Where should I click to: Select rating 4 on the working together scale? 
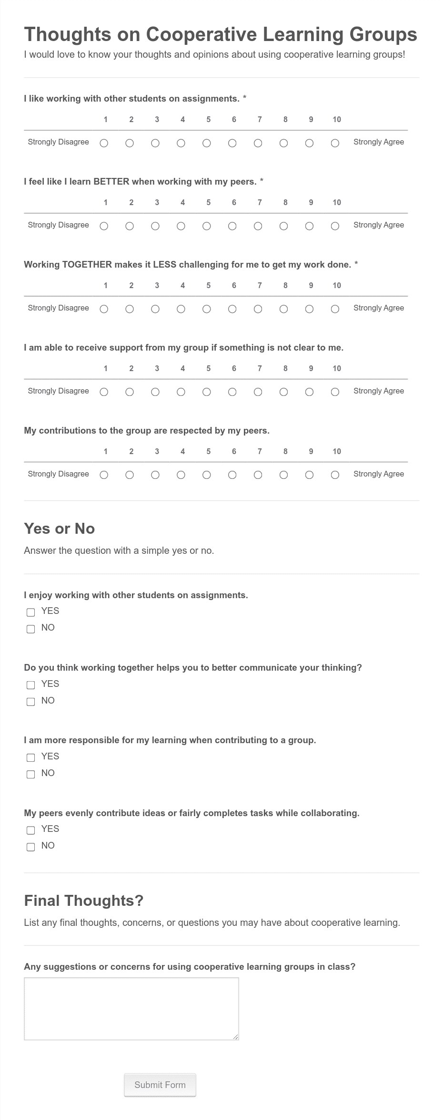tap(181, 308)
